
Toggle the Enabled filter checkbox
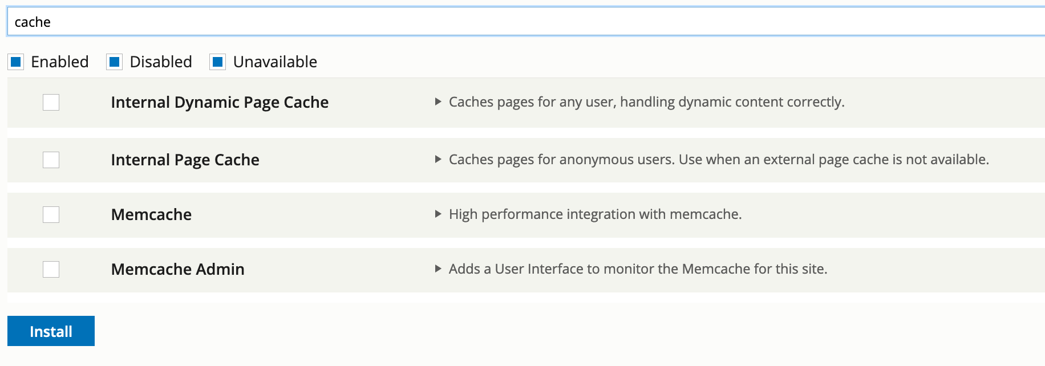[16, 62]
